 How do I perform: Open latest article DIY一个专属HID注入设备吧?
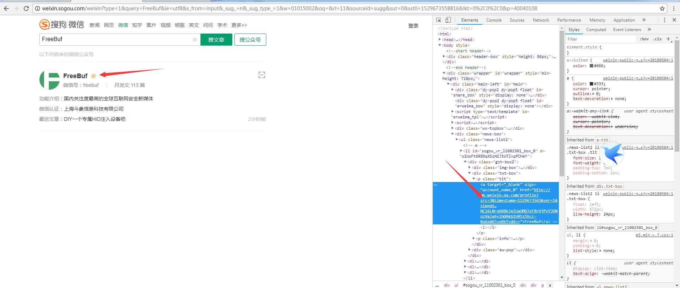(95, 119)
